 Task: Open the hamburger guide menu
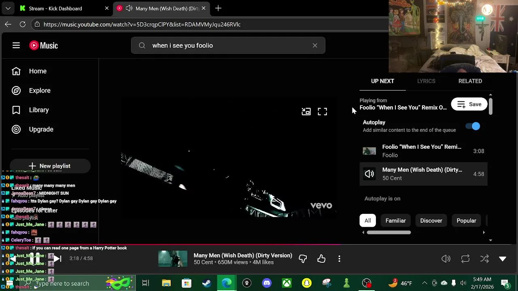(x=16, y=45)
